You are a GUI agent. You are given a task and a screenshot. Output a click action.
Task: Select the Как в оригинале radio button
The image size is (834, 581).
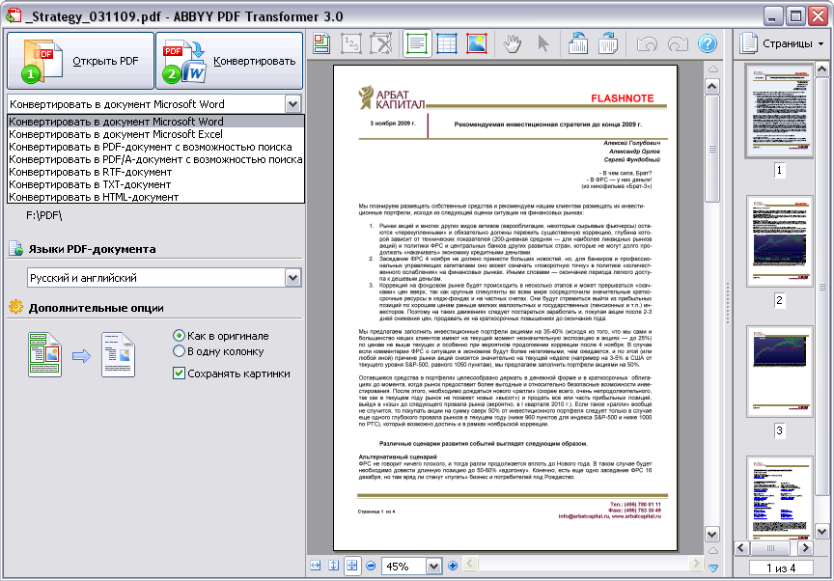pos(179,336)
